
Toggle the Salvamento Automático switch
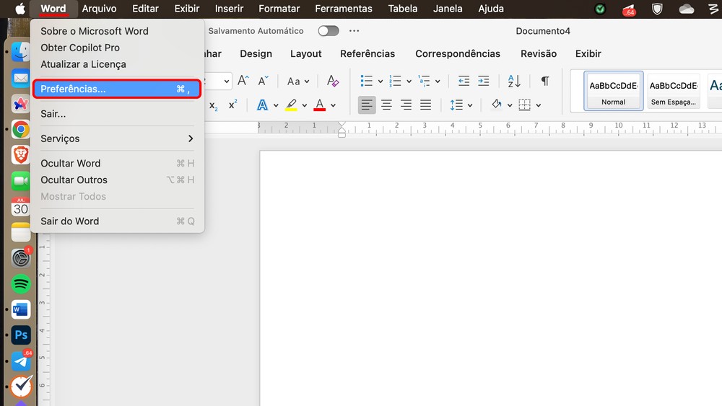[329, 31]
